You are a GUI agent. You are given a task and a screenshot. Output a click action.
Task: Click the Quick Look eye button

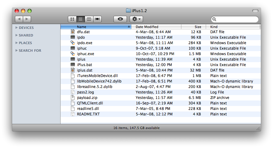(120, 19)
